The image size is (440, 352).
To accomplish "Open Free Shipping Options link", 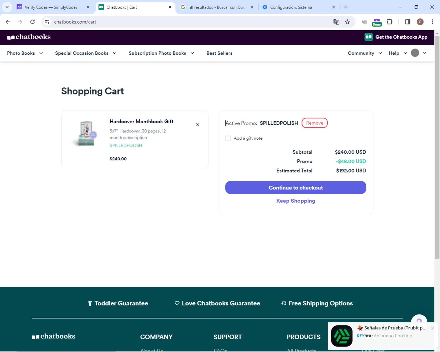I will pos(317,303).
